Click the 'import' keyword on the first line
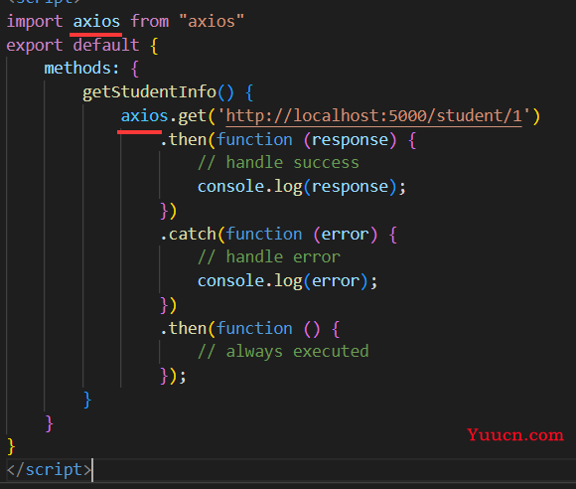 pyautogui.click(x=35, y=21)
